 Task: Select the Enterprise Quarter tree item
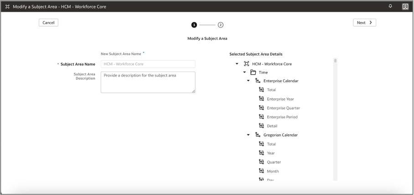pyautogui.click(x=283, y=108)
